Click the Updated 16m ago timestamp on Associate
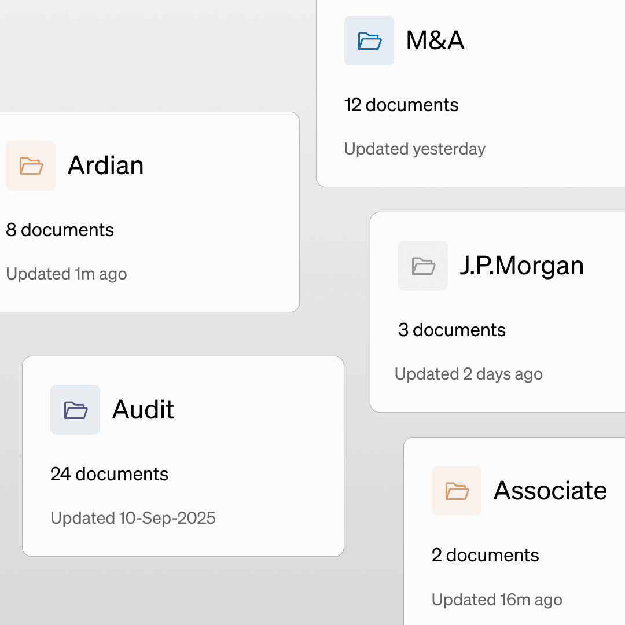 point(497,600)
